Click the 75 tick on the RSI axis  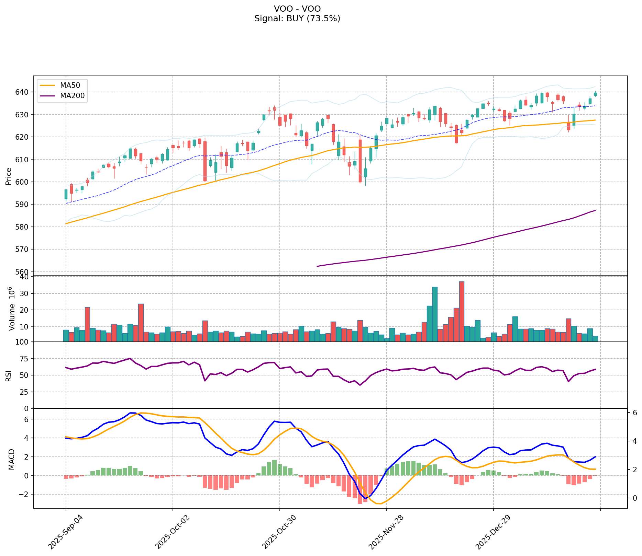[25, 359]
